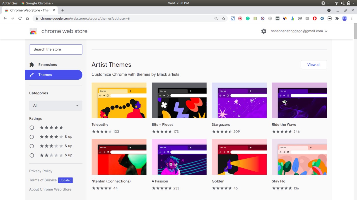
Task: Open the yellow-green notepad extension icon
Action: click(x=255, y=18)
